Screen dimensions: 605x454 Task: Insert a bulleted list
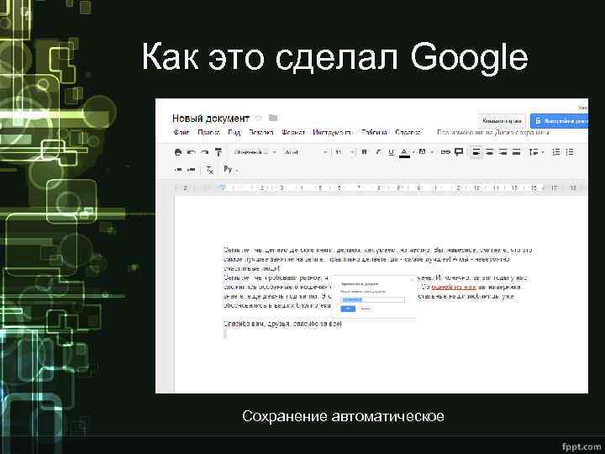pos(570,152)
